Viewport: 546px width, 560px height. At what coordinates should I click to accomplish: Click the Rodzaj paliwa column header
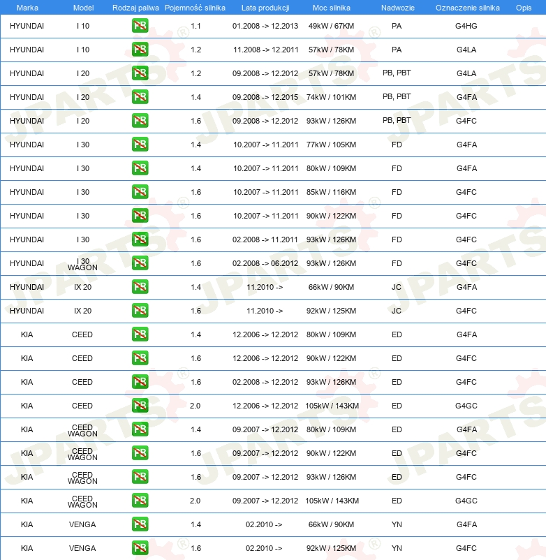(x=135, y=8)
